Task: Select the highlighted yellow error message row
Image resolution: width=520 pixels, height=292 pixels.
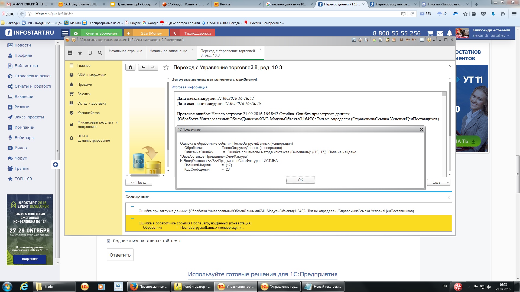Action: (288, 223)
